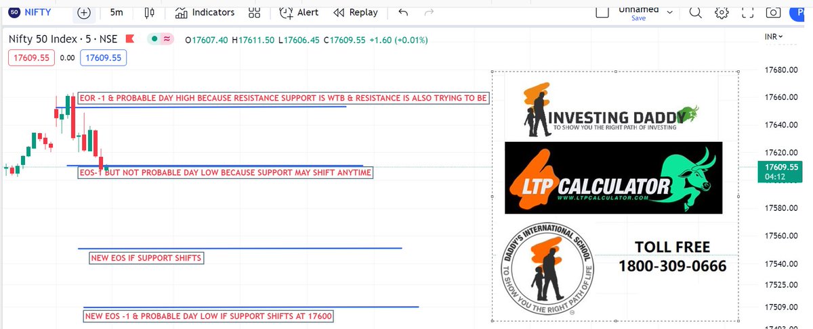
Task: Select the EOS-1 not probable day low text
Action: 226,173
